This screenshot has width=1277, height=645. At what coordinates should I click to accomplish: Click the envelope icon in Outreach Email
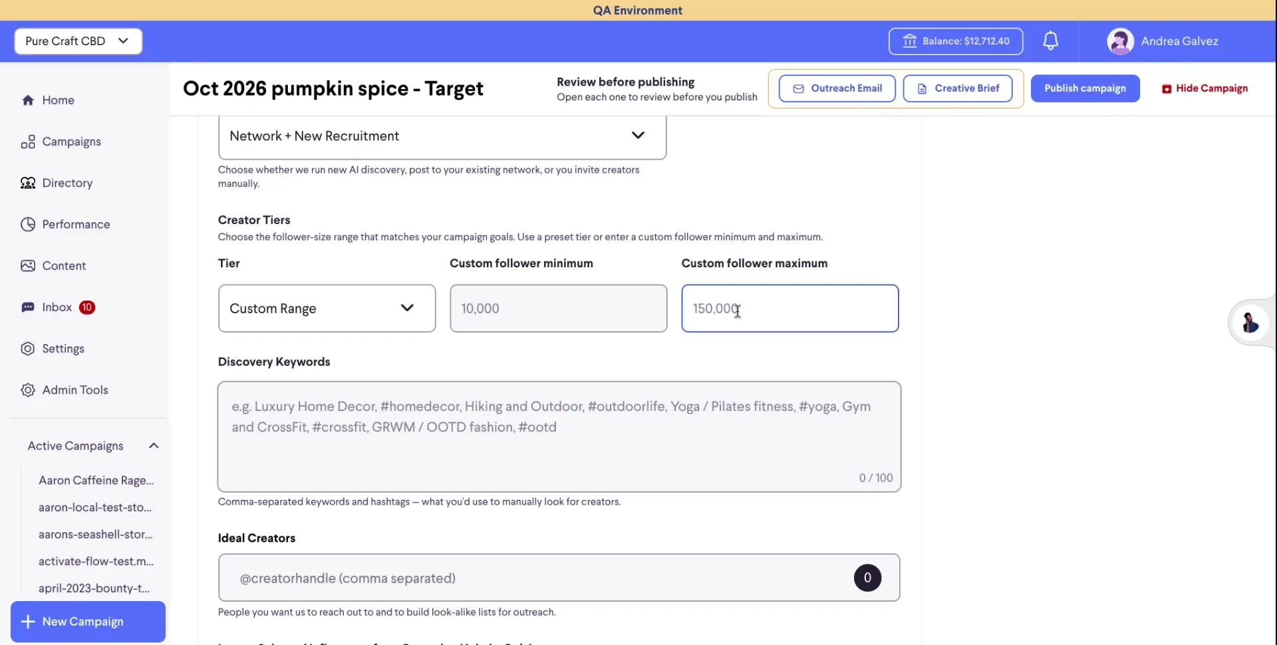point(798,88)
